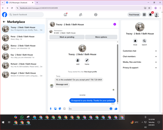This screenshot has width=163, height=130.
Task: Open the emoji picker in the message box
Action: pyautogui.click(x=111, y=109)
